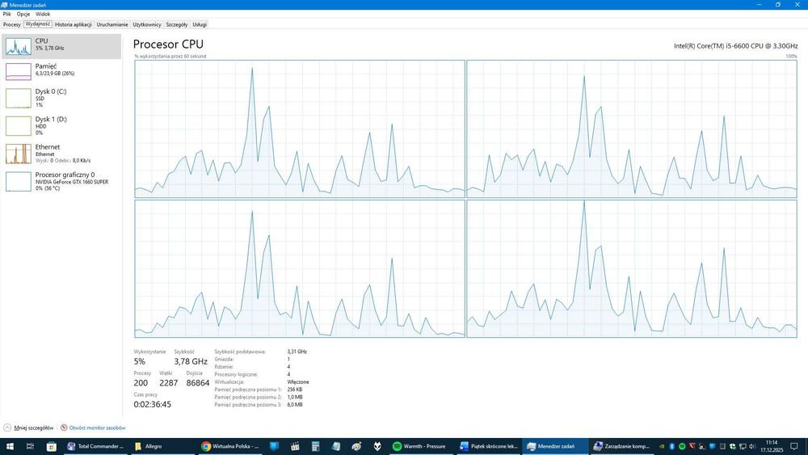The image size is (808, 455).
Task: Switch to the Szczegóły tab
Action: coord(177,24)
